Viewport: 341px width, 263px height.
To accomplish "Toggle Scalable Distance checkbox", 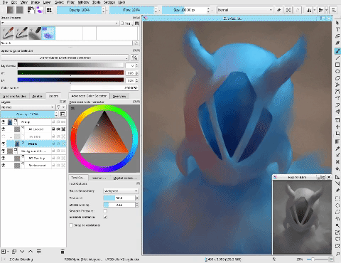I will click(105, 217).
